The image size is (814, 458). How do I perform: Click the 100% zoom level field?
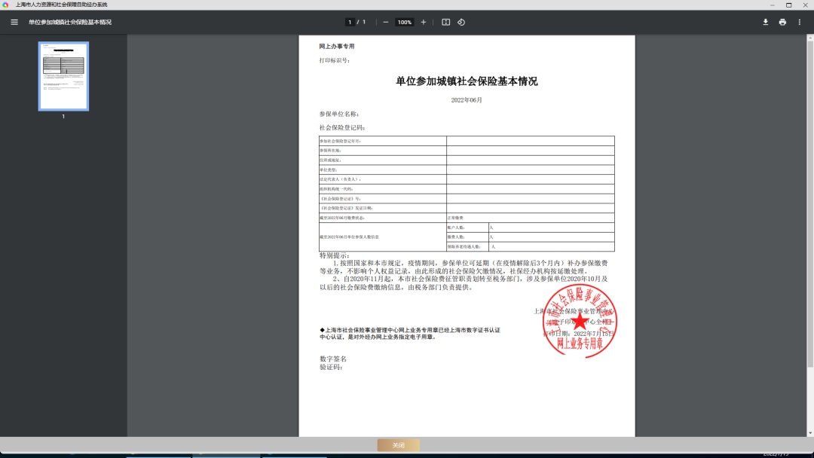[x=405, y=22]
